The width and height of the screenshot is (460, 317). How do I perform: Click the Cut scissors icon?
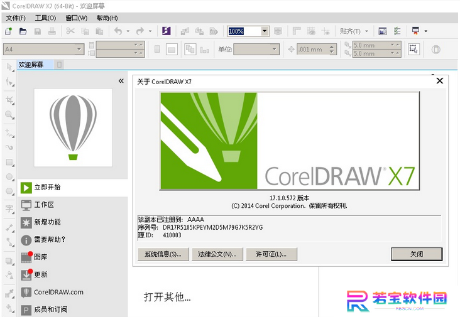70,31
